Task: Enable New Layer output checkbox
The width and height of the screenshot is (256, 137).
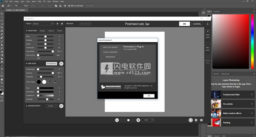Action: [x=208, y=44]
